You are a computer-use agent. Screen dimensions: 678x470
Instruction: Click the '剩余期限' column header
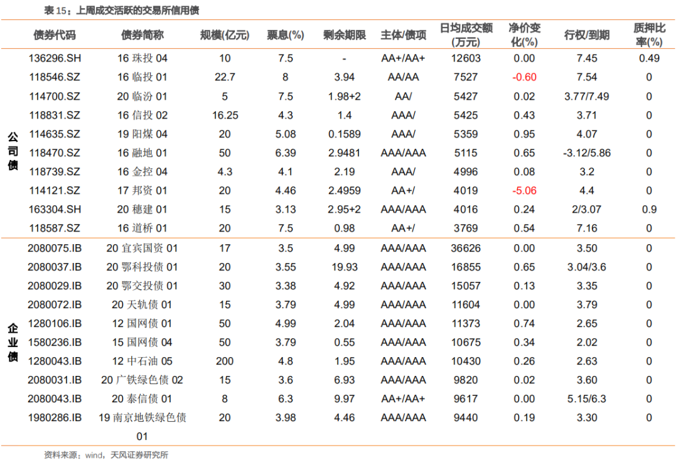[x=345, y=35]
